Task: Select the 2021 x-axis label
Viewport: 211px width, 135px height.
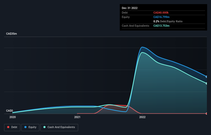Action: (x=77, y=117)
